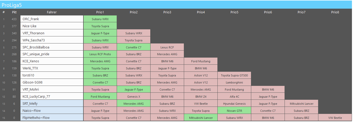Select driver name ORC_Frank
The width and height of the screenshot is (353, 122).
point(31,19)
